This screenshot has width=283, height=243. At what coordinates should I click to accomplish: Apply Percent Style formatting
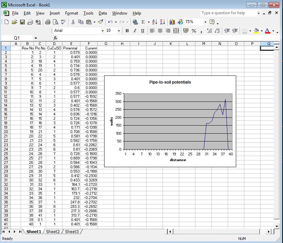pyautogui.click(x=194, y=31)
